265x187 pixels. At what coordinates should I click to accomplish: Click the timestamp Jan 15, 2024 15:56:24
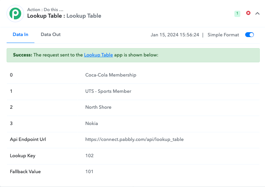click(175, 35)
